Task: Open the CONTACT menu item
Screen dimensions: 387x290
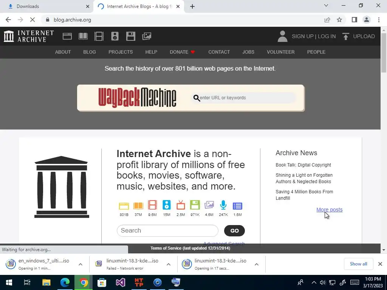Action: coord(219,52)
